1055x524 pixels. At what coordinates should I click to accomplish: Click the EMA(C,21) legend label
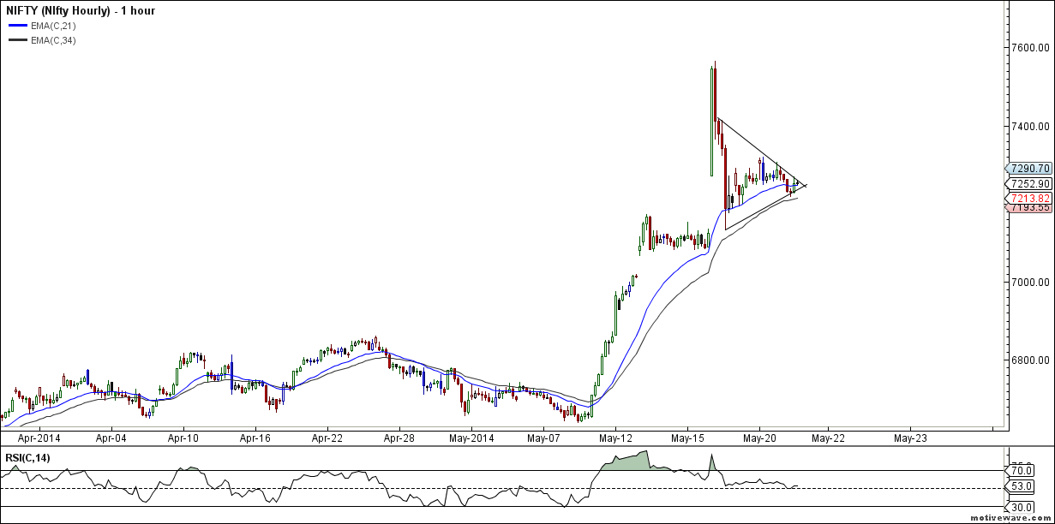pos(53,26)
